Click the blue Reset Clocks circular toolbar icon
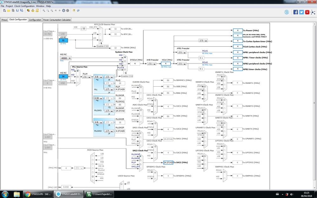 pos(64,10)
